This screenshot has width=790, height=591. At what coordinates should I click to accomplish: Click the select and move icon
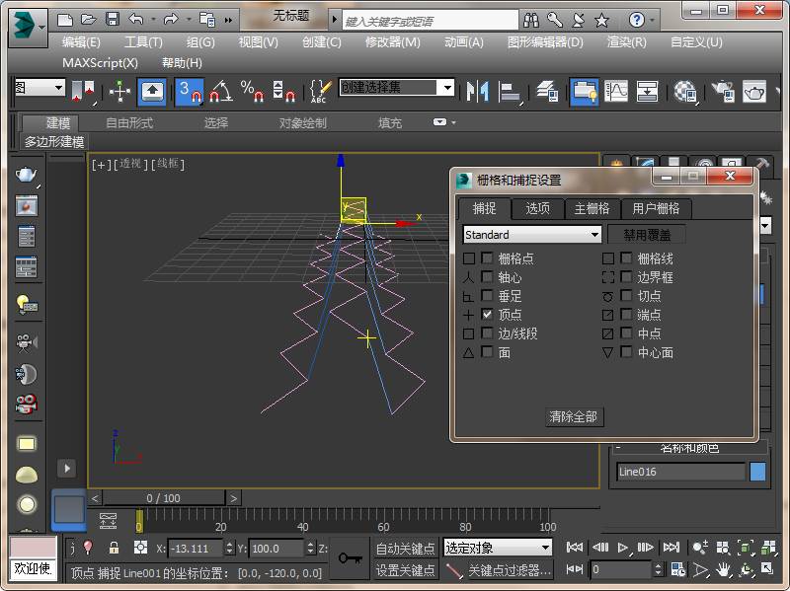coord(119,91)
